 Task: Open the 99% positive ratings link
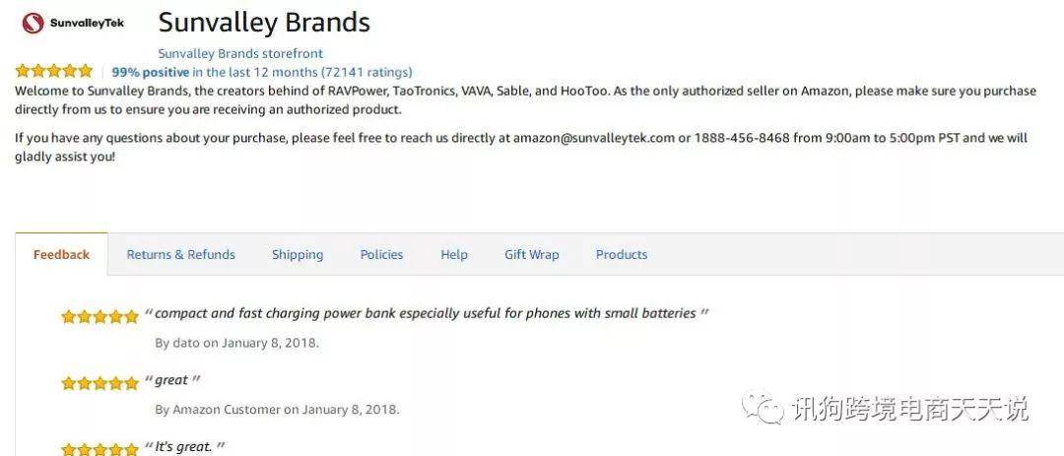(262, 72)
